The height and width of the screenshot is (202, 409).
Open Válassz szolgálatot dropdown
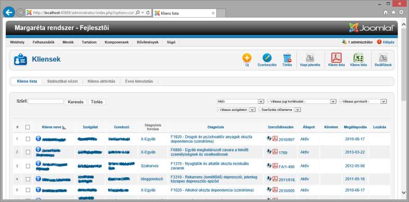click(236, 110)
